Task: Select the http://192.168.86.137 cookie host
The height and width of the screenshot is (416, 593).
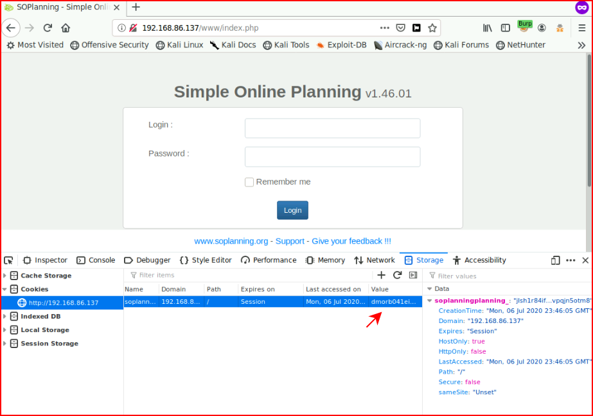Action: (x=62, y=303)
